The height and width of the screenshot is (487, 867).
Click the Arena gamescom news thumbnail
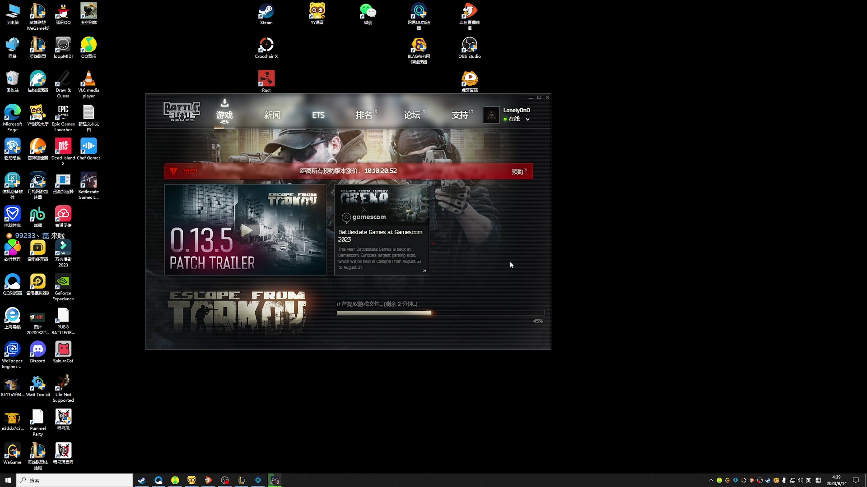coord(382,205)
